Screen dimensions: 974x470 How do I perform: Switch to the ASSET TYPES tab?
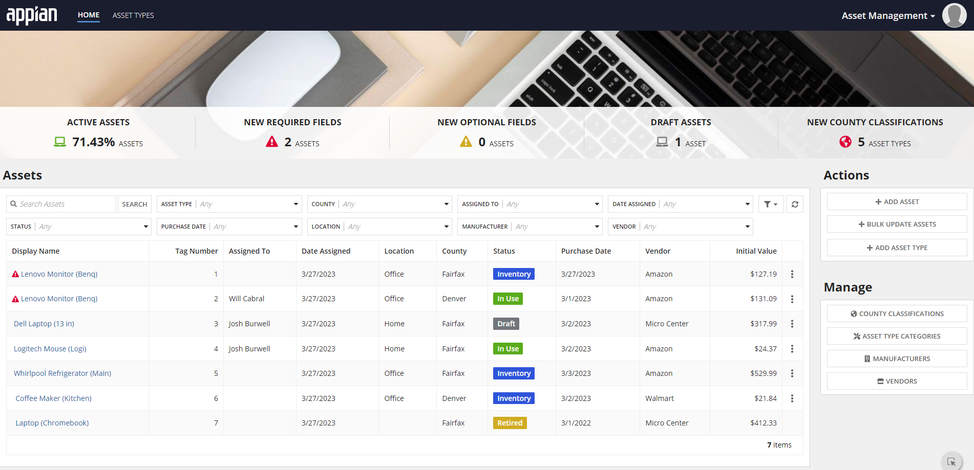133,15
